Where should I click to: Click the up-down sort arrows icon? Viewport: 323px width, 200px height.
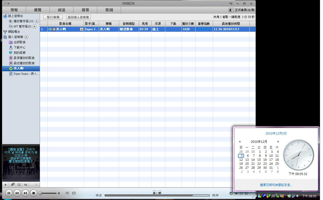25,185
